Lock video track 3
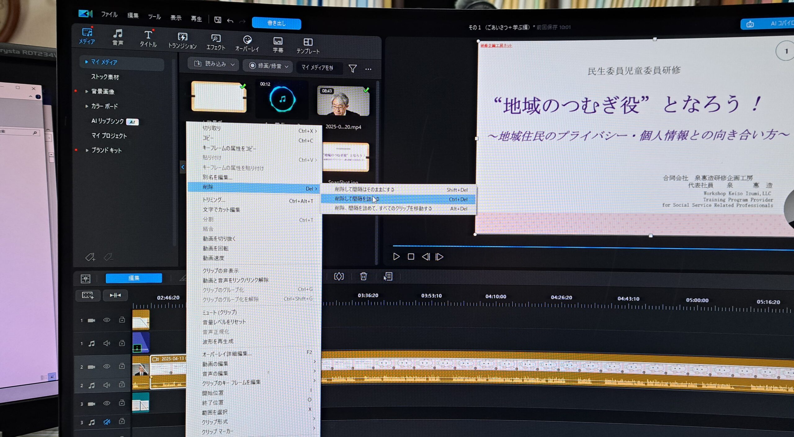Image resolution: width=794 pixels, height=437 pixels. pos(122,403)
